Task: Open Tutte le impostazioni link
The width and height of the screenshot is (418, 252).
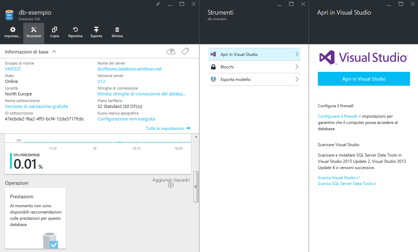Action: pyautogui.click(x=165, y=128)
